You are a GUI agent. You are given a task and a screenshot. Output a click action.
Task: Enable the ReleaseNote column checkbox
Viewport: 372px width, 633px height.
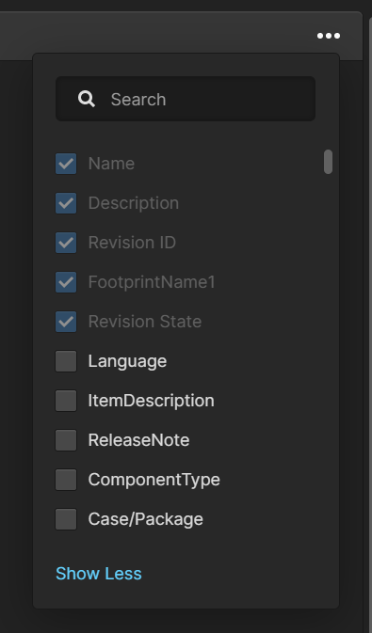click(66, 440)
